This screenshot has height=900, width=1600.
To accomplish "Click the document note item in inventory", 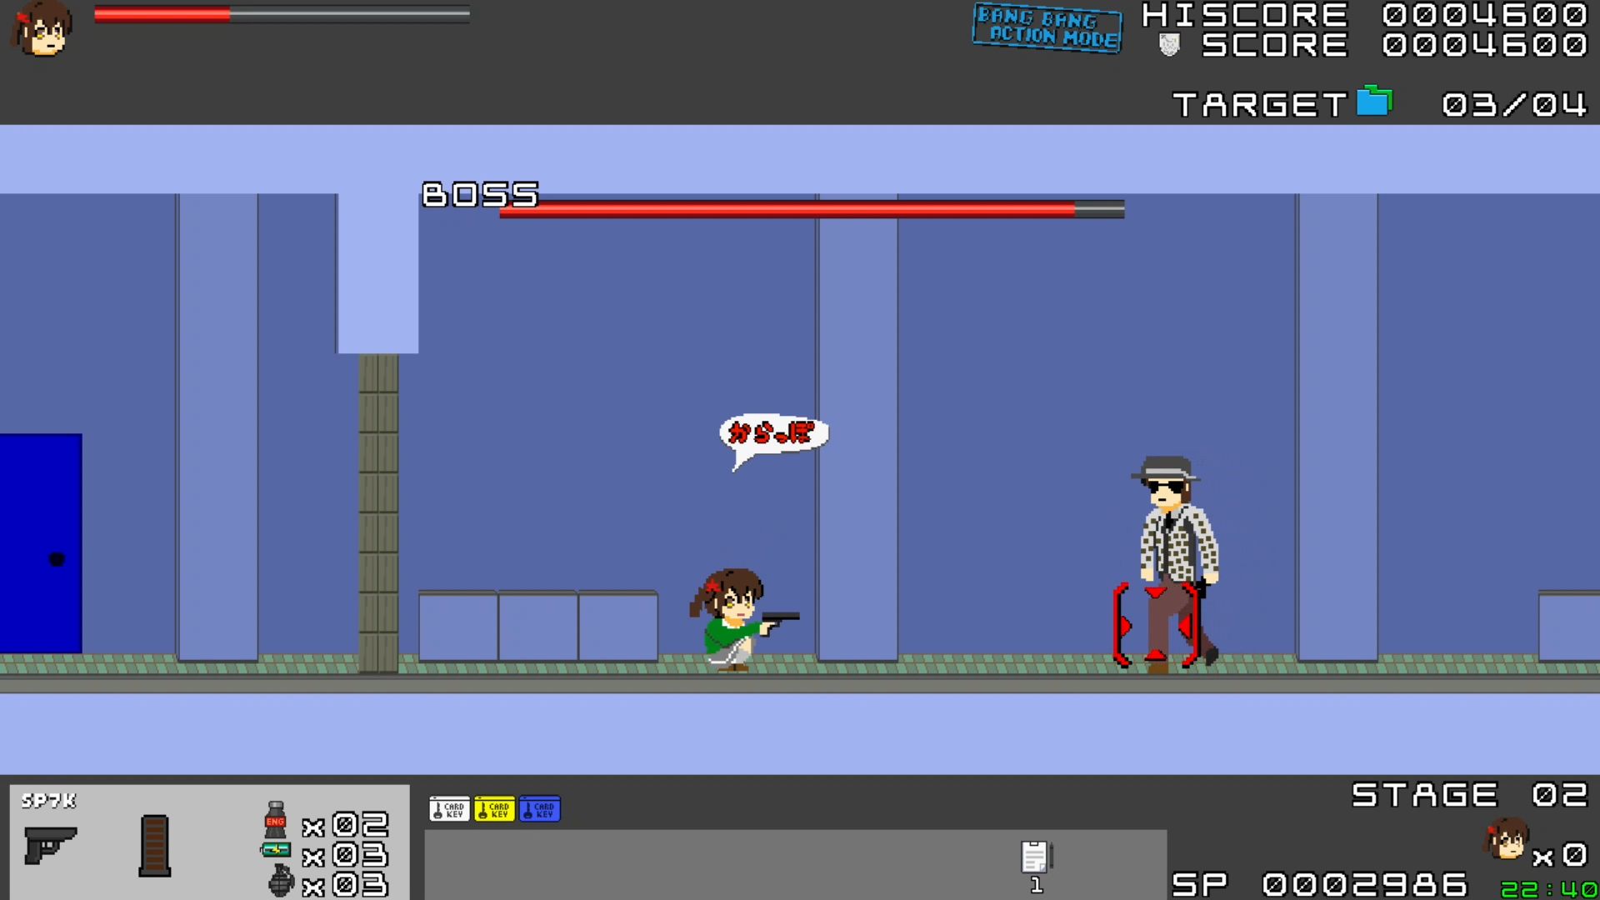I will [x=1036, y=857].
